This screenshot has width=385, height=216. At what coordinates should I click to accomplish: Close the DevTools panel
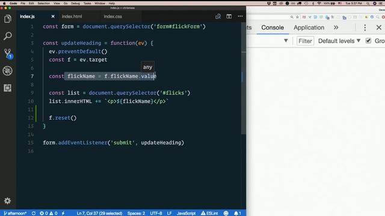[379, 28]
